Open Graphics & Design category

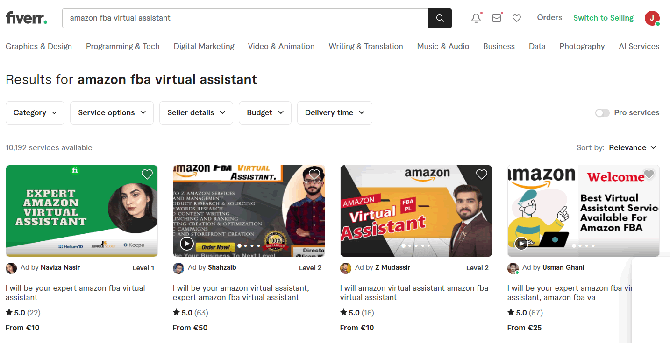pyautogui.click(x=39, y=46)
